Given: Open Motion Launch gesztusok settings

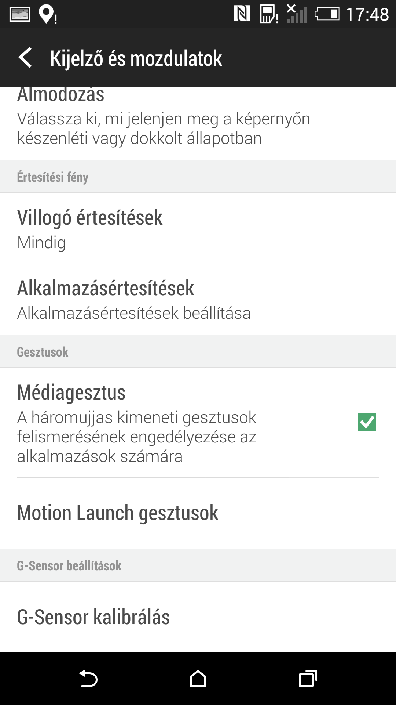Looking at the screenshot, I should pos(198,513).
